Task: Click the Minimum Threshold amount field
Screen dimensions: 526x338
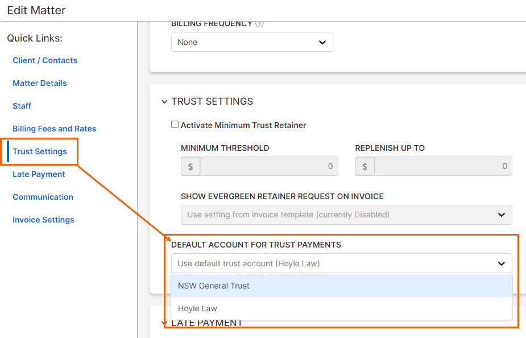Action: pos(269,166)
